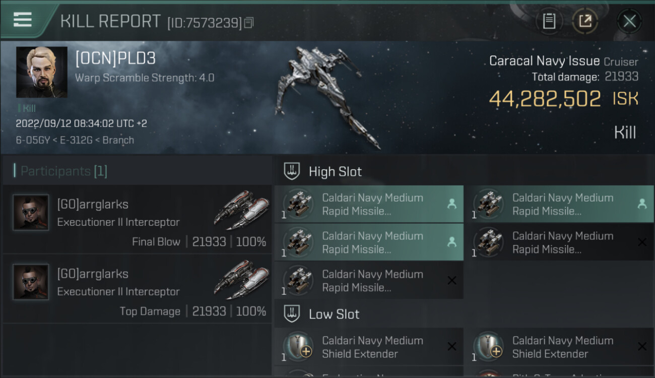Copy the kill report ID
This screenshot has height=378, width=655.
249,23
